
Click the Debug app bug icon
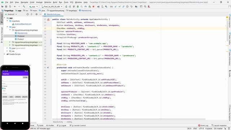[x=78, y=6]
